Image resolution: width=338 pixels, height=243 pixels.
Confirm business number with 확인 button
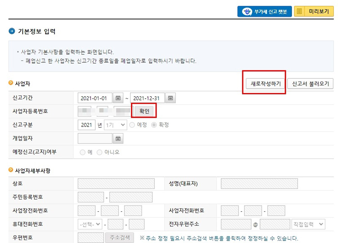[144, 111]
